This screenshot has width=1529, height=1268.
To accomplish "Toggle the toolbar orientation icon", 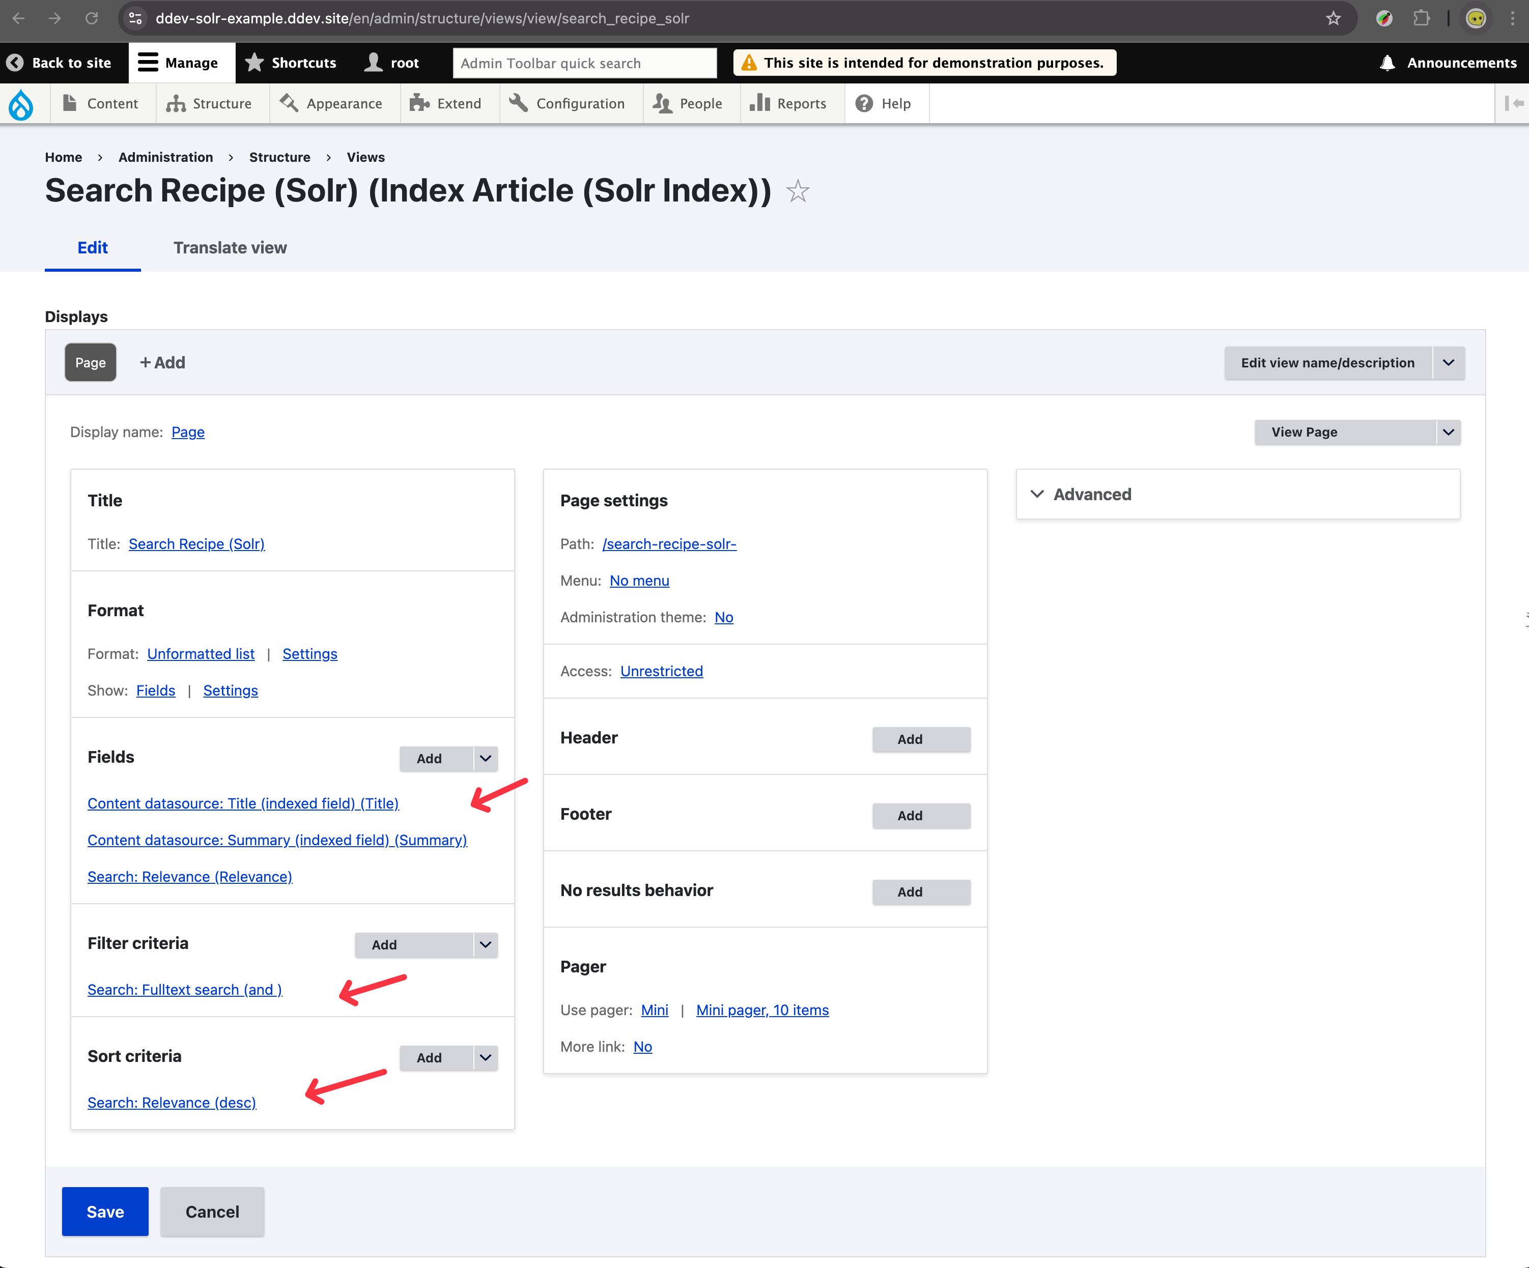I will point(1514,104).
